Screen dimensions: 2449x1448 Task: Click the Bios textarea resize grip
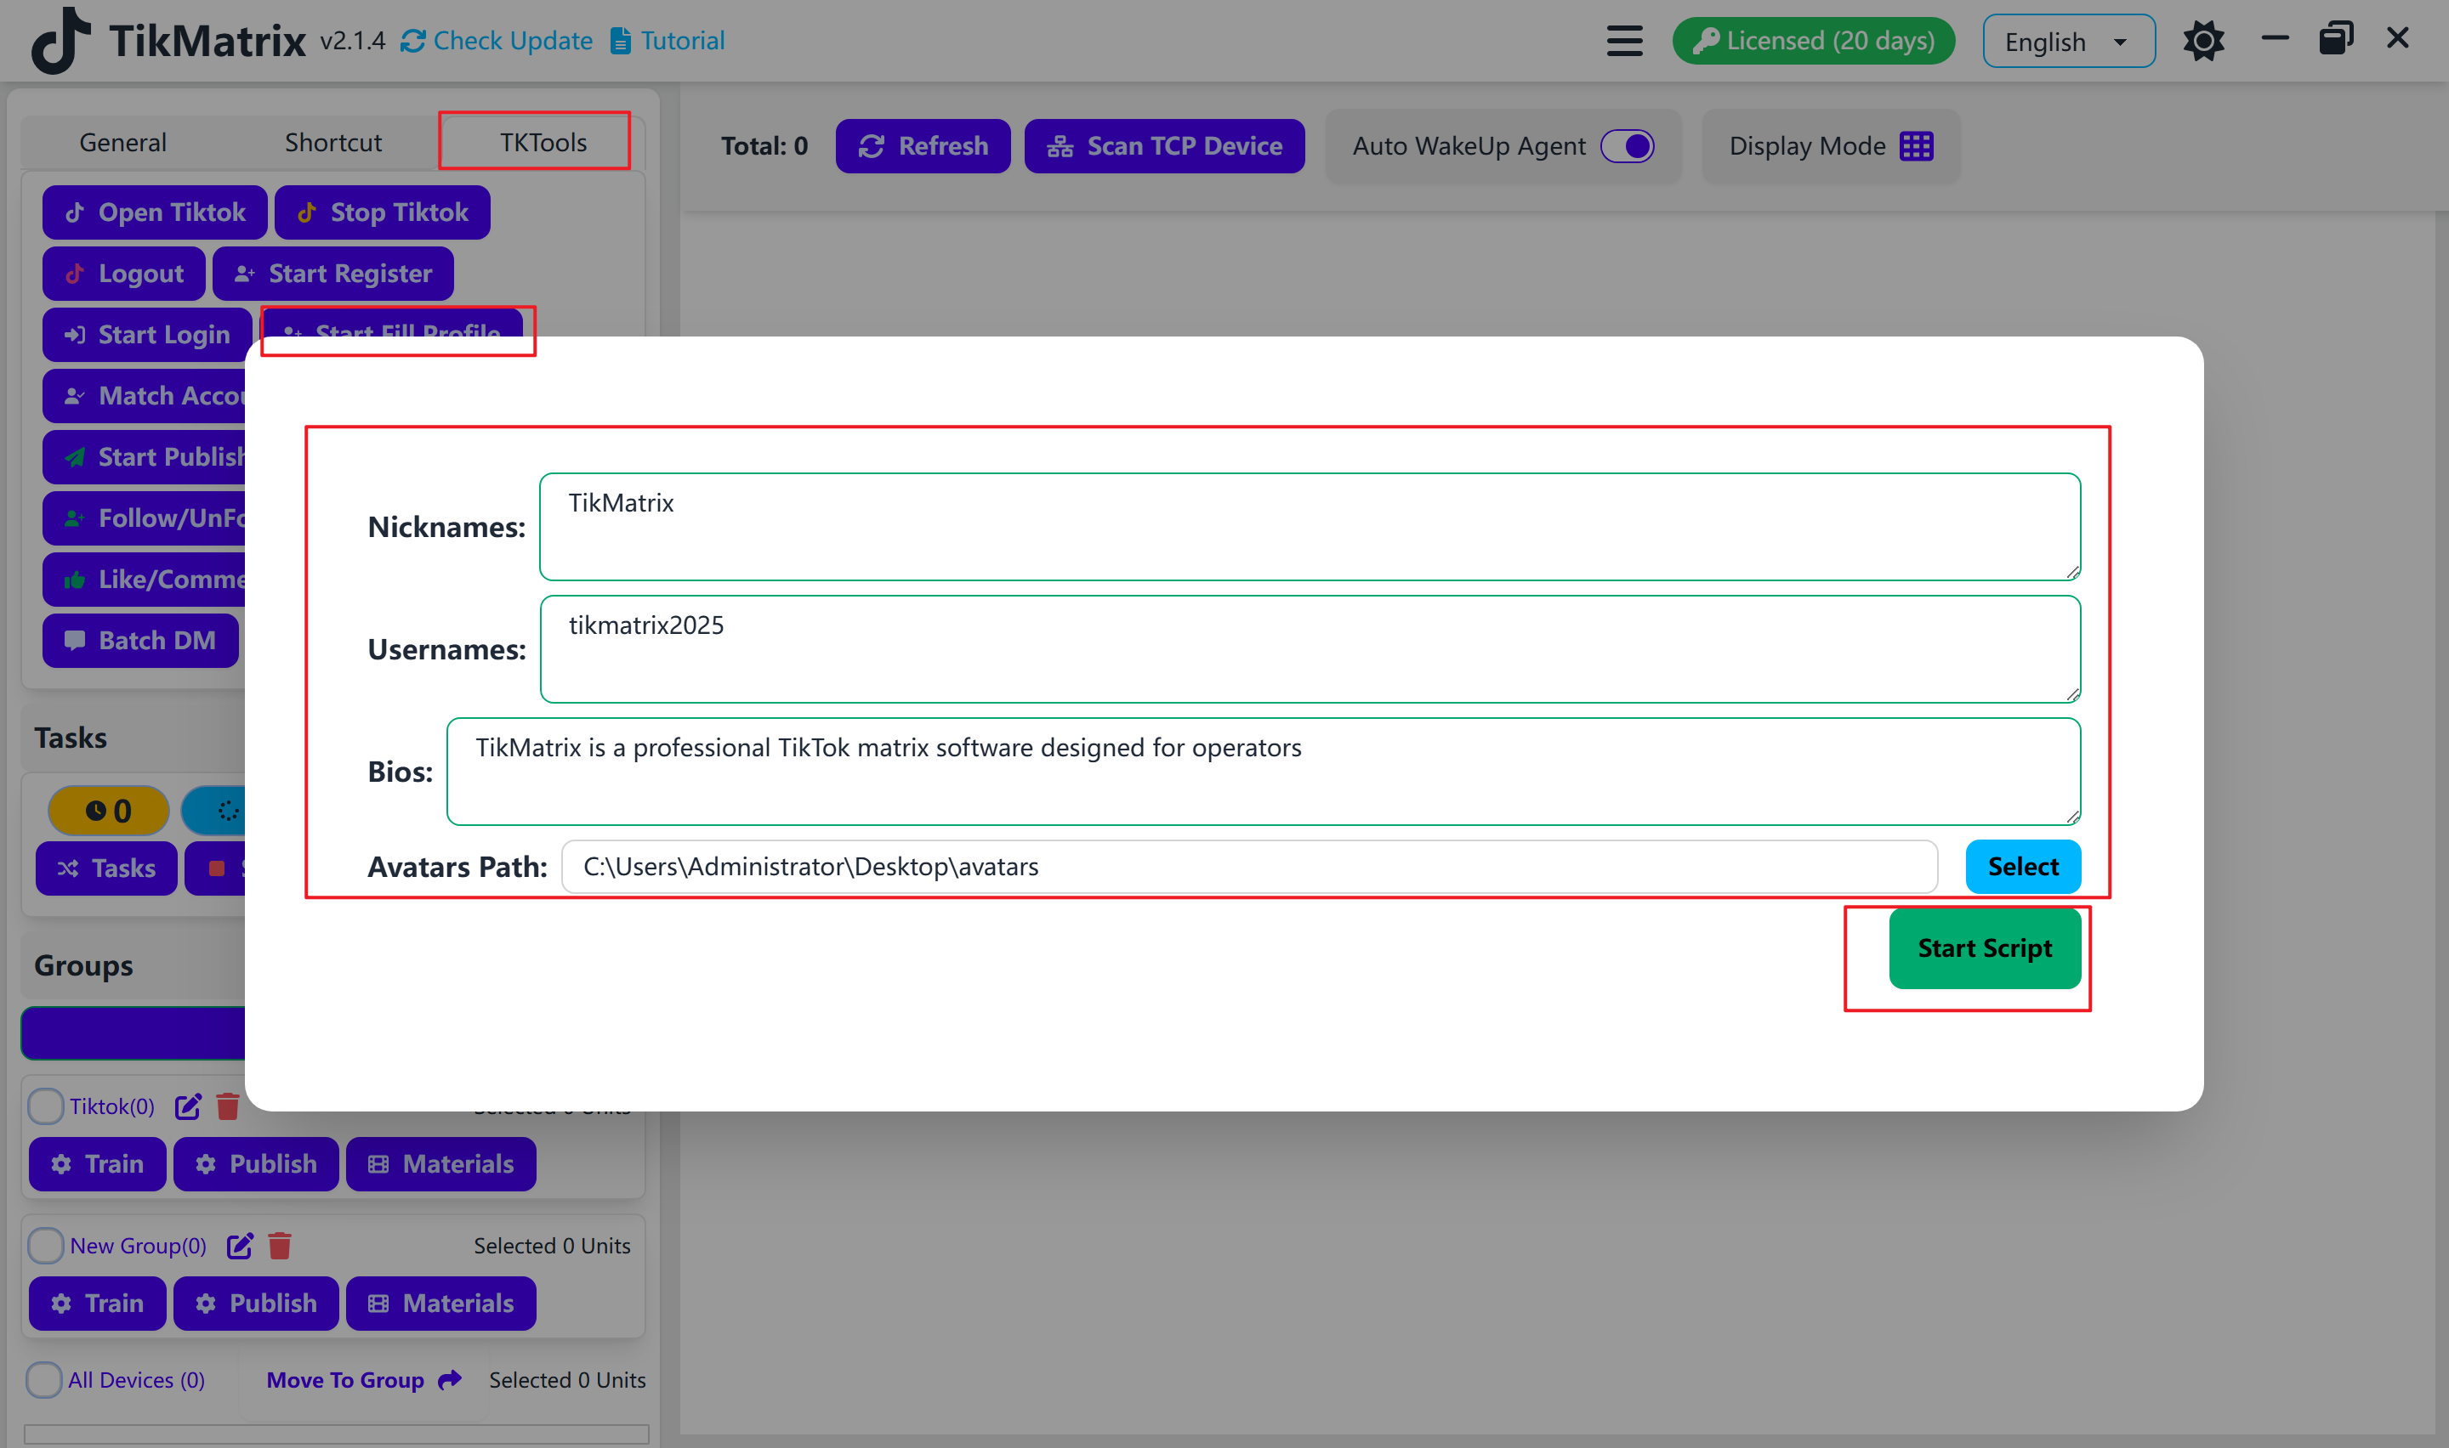pos(2072,817)
